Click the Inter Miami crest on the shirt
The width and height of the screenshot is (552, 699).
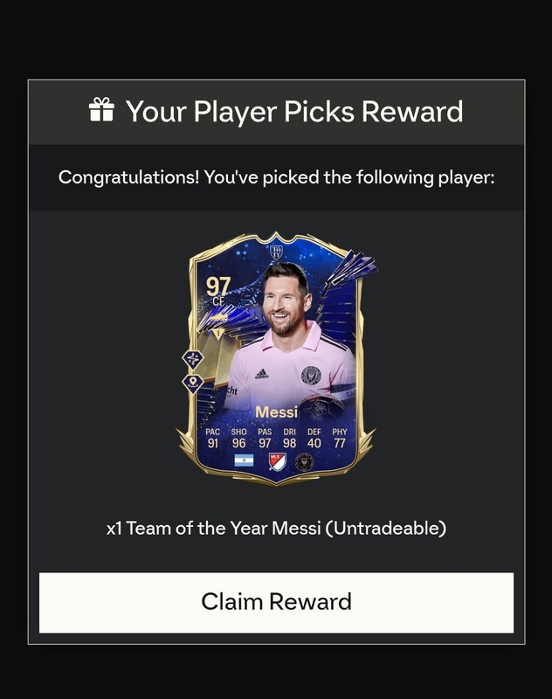[311, 375]
